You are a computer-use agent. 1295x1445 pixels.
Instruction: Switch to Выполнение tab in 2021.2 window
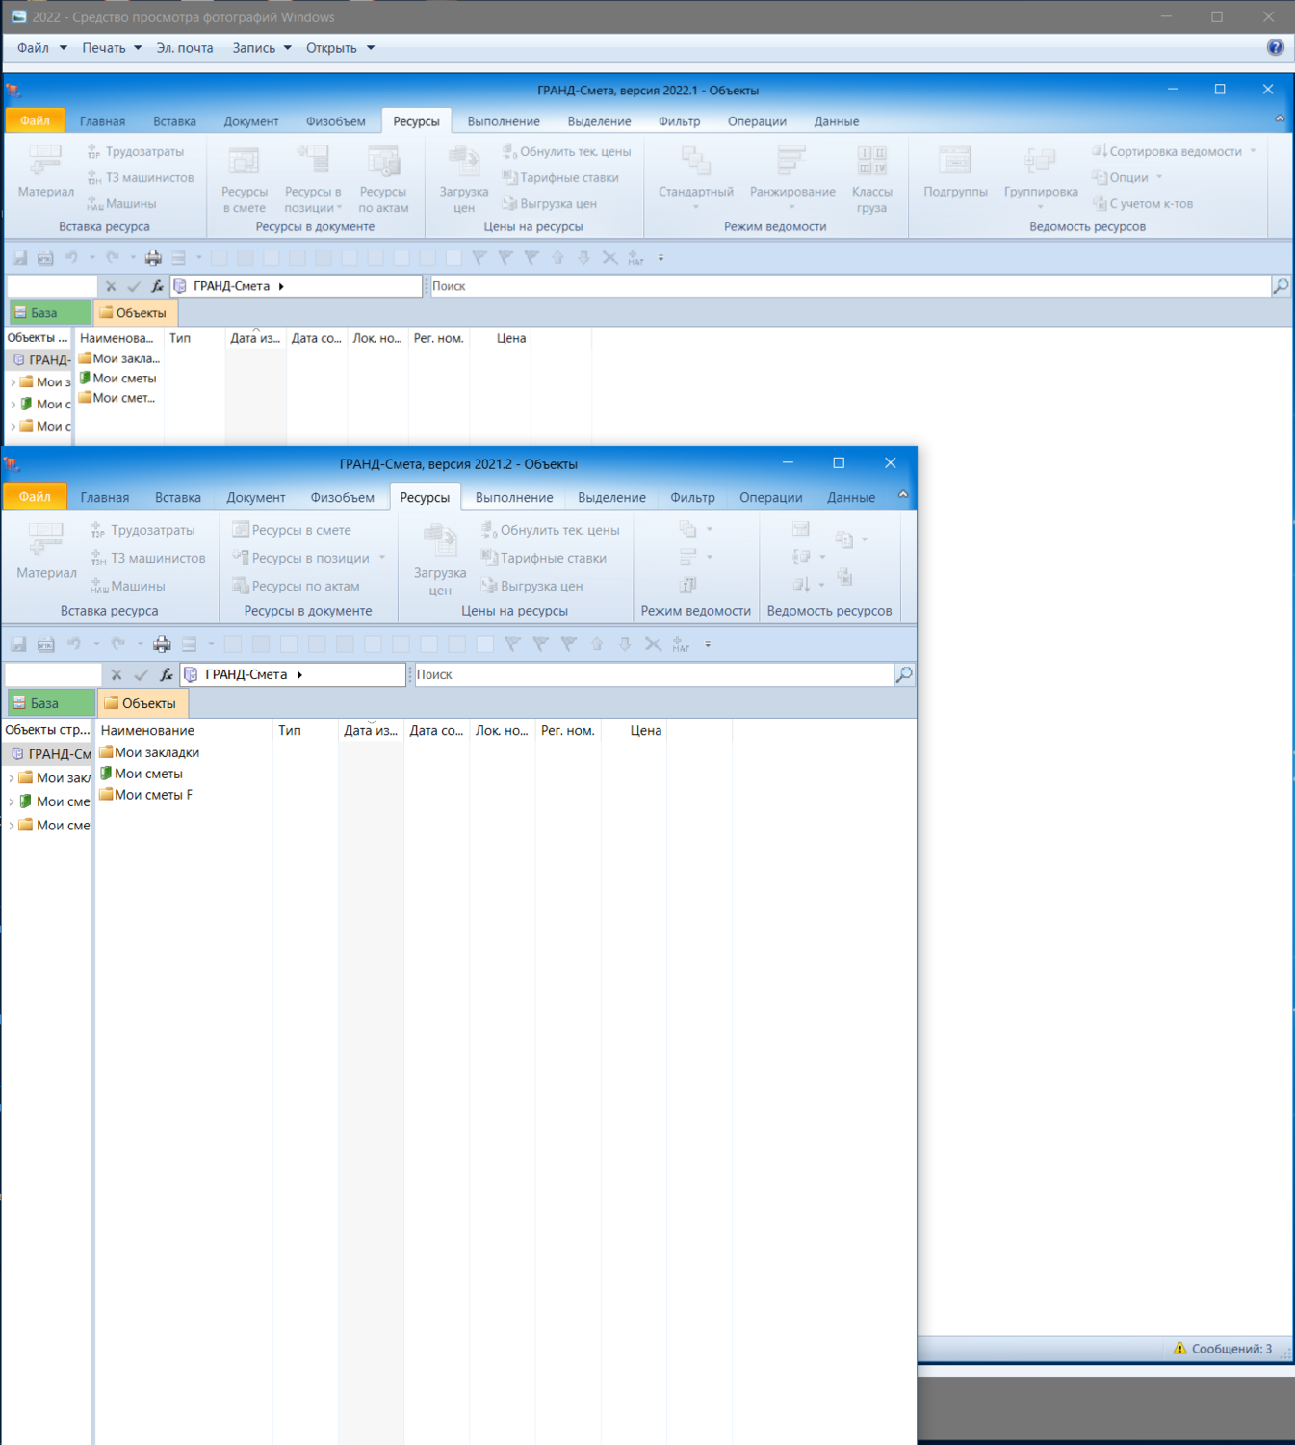(514, 497)
